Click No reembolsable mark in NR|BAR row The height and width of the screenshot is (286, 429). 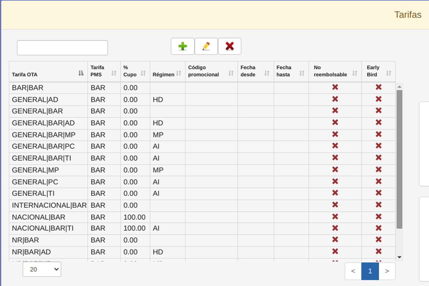click(335, 240)
